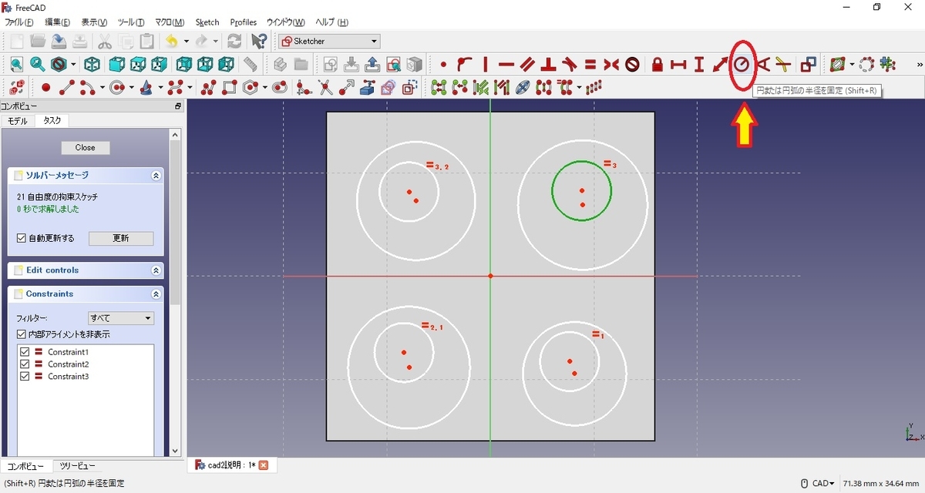Open the ファイル menu
Viewport: 925px width, 493px height.
[21, 22]
